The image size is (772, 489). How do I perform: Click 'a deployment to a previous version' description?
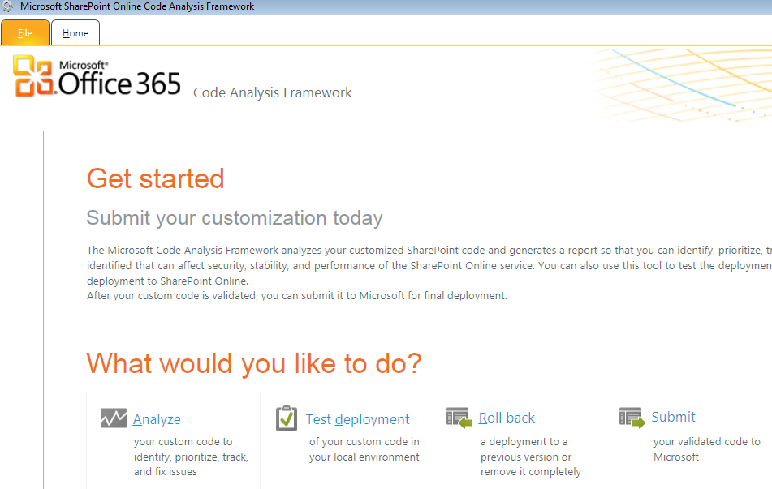(x=531, y=457)
